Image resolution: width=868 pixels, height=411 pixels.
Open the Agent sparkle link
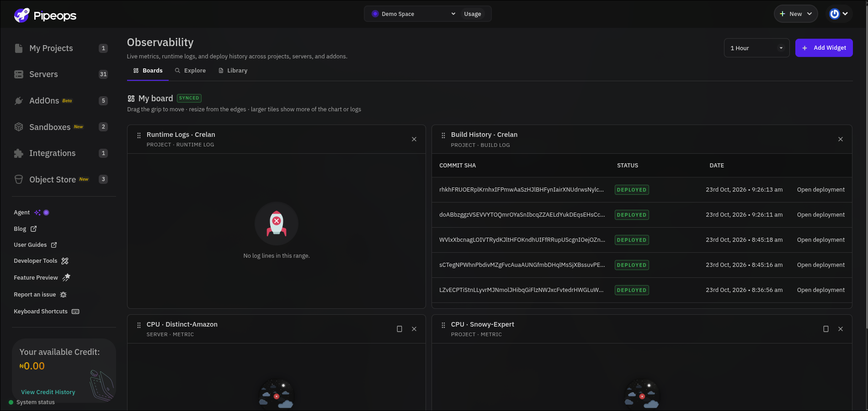pos(37,213)
